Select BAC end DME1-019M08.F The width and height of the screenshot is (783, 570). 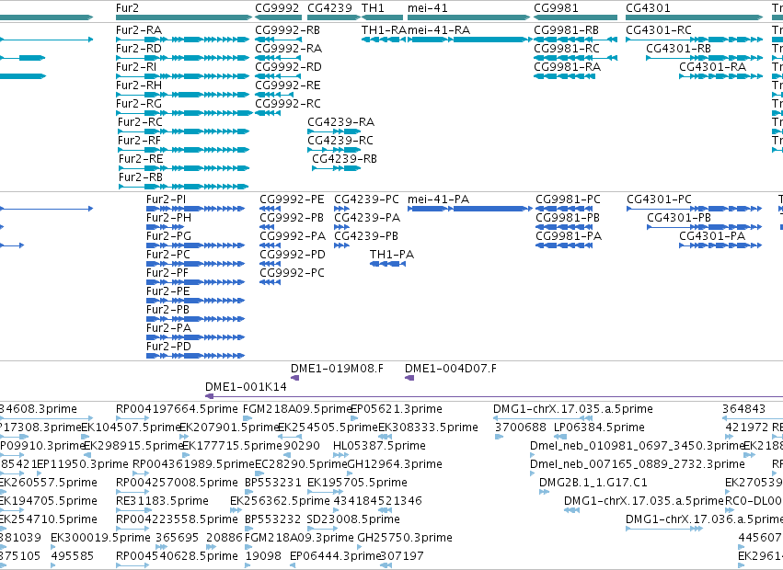pos(295,378)
